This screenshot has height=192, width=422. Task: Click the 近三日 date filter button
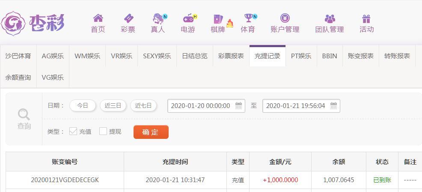113,105
